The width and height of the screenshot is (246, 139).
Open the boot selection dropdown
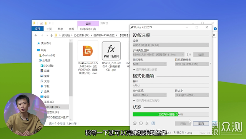coord(158,55)
